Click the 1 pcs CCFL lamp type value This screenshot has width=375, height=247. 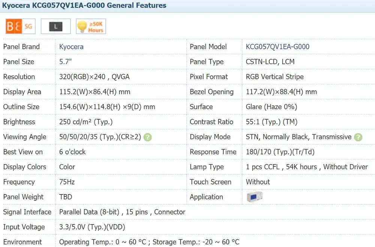coord(306,167)
